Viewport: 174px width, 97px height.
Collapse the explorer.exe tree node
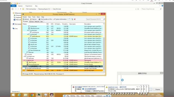tap(24, 60)
